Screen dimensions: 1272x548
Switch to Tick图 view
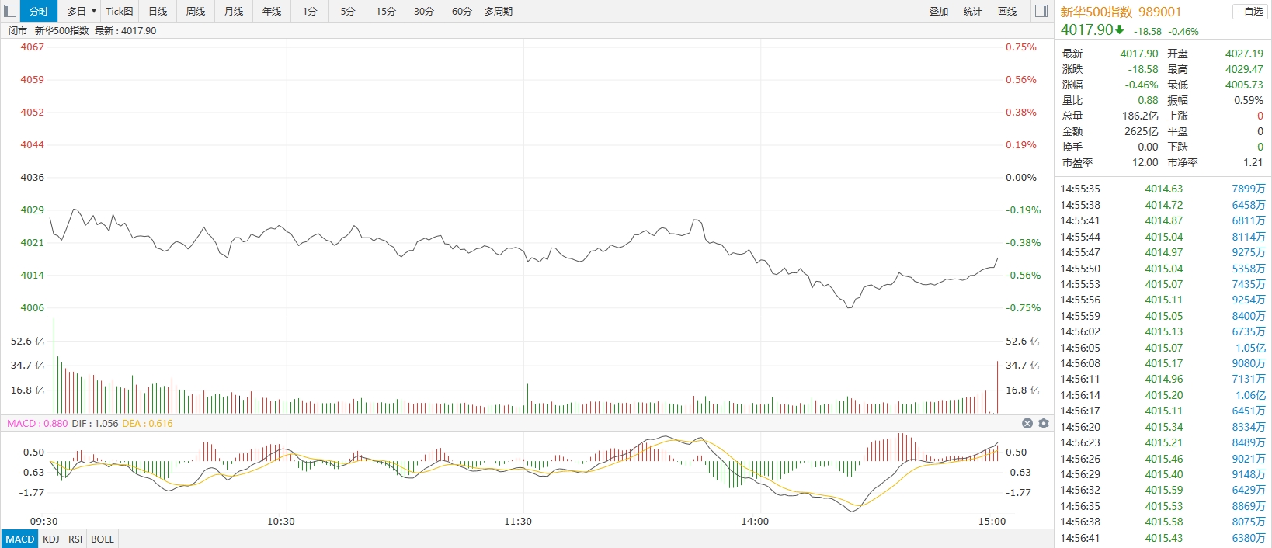[120, 11]
